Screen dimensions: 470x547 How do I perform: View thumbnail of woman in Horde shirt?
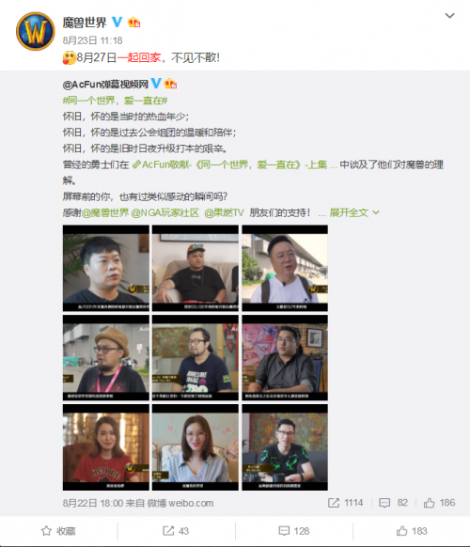click(x=106, y=447)
